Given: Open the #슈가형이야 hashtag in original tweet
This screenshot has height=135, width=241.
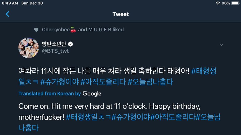Looking at the screenshot, I should click(60, 82).
